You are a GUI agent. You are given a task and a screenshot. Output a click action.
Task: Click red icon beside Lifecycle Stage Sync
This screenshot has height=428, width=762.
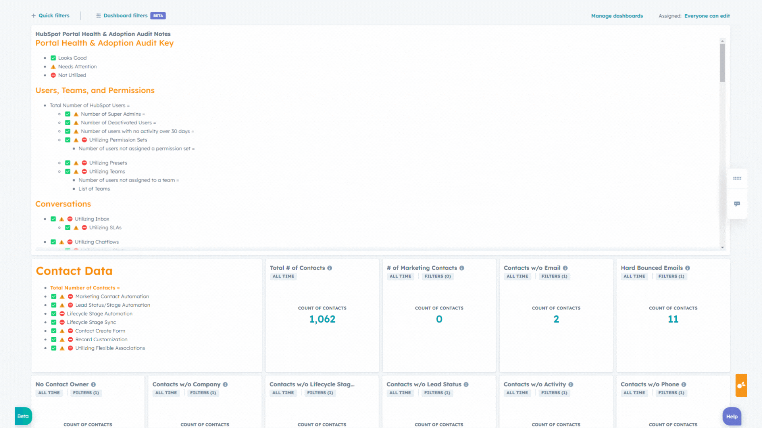[62, 323]
